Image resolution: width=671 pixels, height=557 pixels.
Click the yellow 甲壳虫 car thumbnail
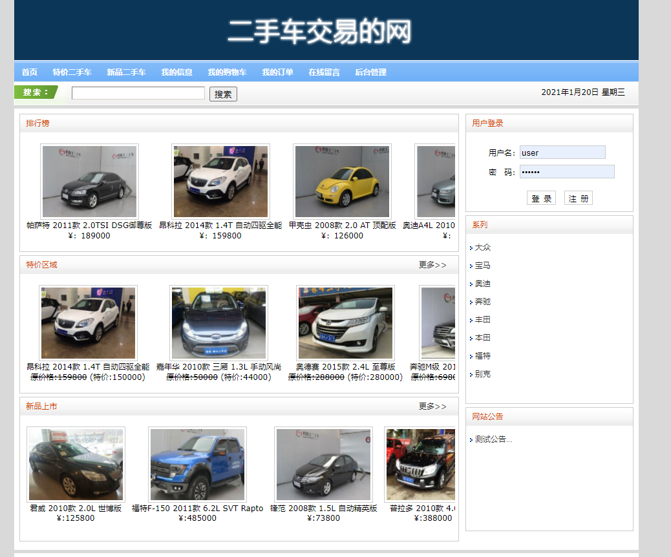(x=342, y=182)
